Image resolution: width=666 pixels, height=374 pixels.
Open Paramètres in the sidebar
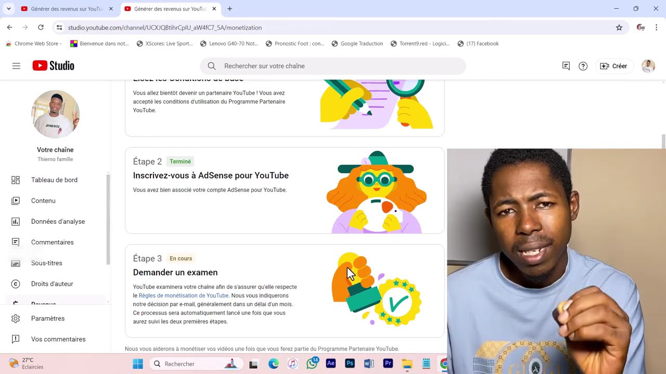coord(48,318)
